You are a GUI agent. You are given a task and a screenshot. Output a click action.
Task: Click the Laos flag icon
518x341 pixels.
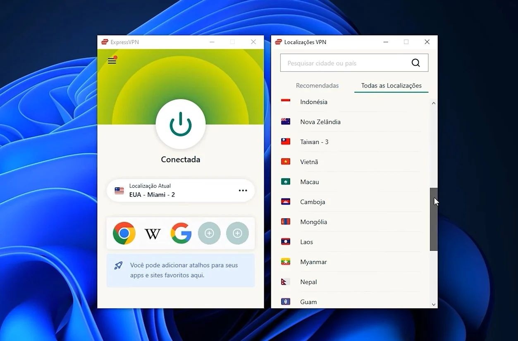(x=286, y=242)
